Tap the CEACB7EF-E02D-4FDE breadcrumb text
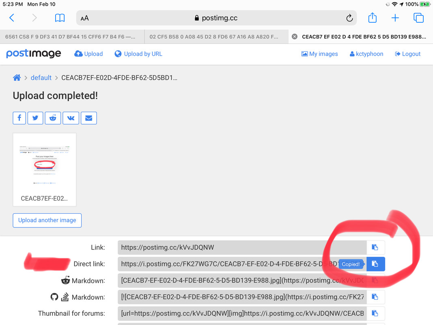 (x=119, y=78)
